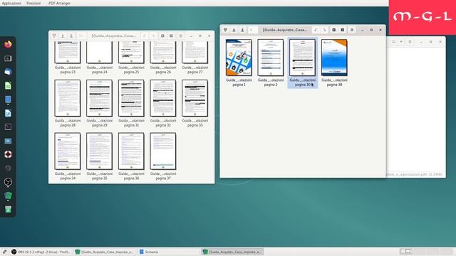Switch to the active Guida_Acquisto_Casa taskbar entry
Screen dimensions: 456x256
[233, 252]
